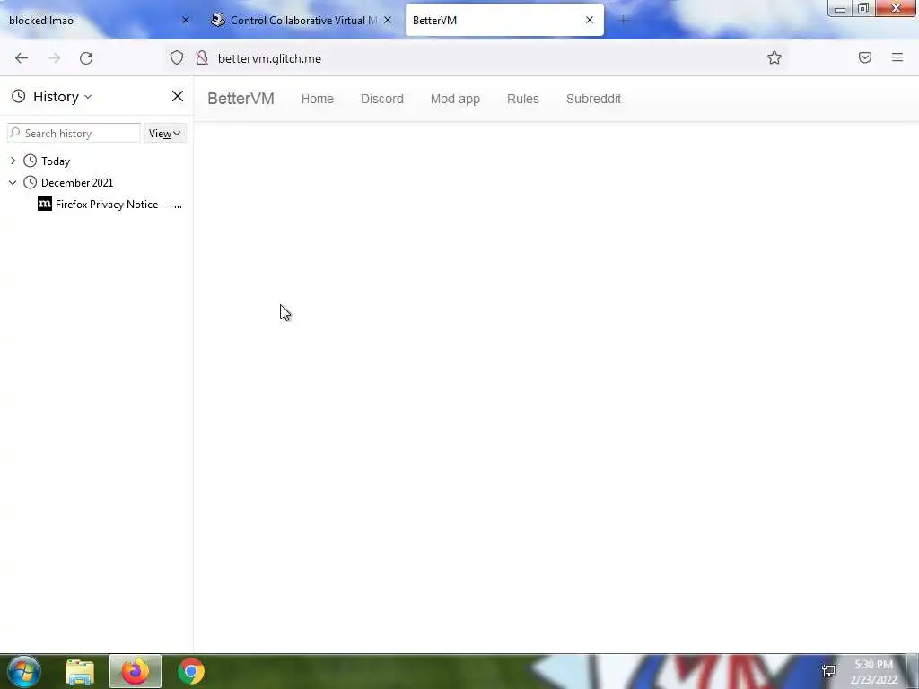Click the network icon in system tray
Viewport: 919px width, 689px height.
point(828,671)
